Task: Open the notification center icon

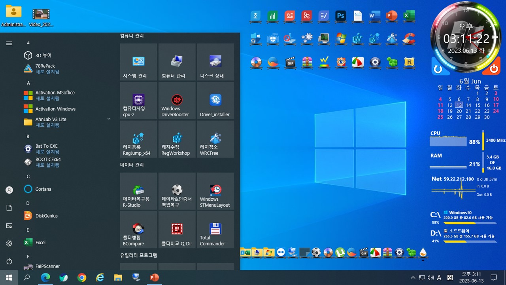Action: [494, 277]
